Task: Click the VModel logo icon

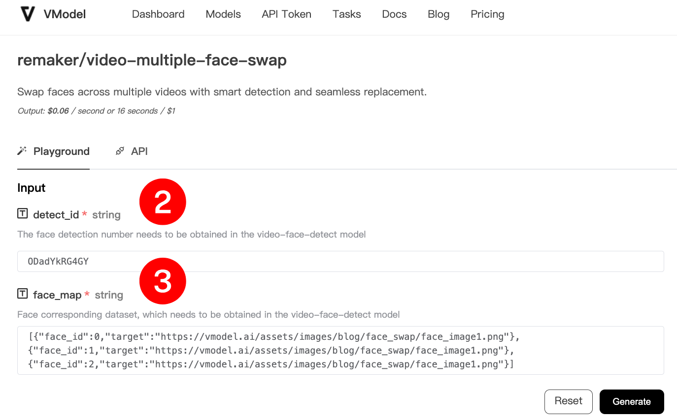Action: click(28, 14)
